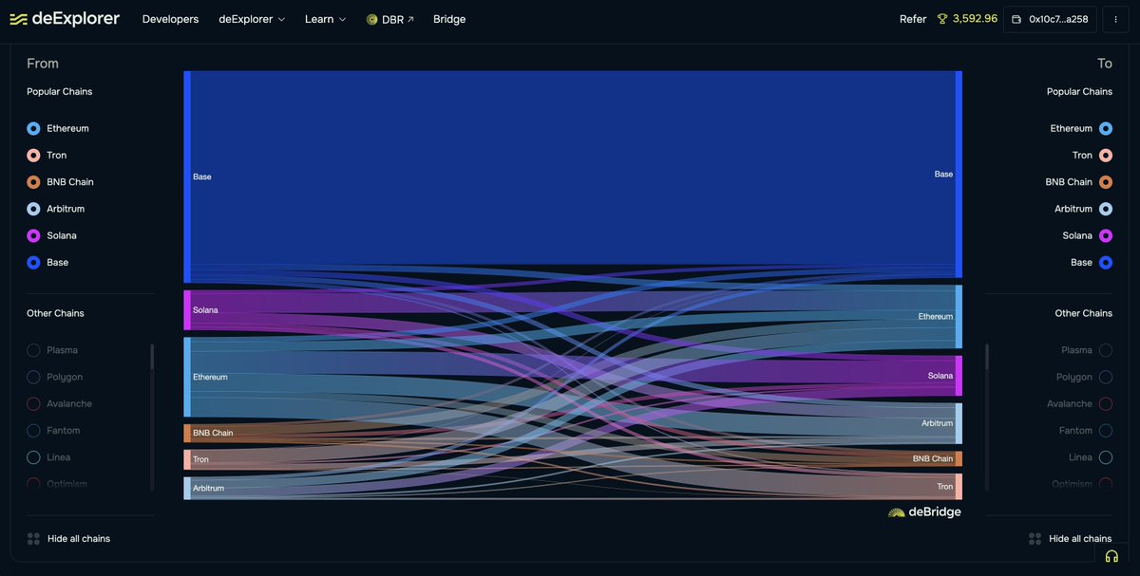This screenshot has height=576, width=1140.
Task: Click right Other Chains label
Action: (1084, 313)
